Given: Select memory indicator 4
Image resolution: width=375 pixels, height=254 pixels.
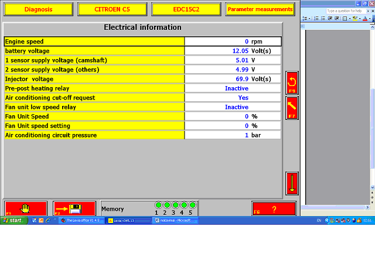Looking at the screenshot, I should pyautogui.click(x=184, y=205).
